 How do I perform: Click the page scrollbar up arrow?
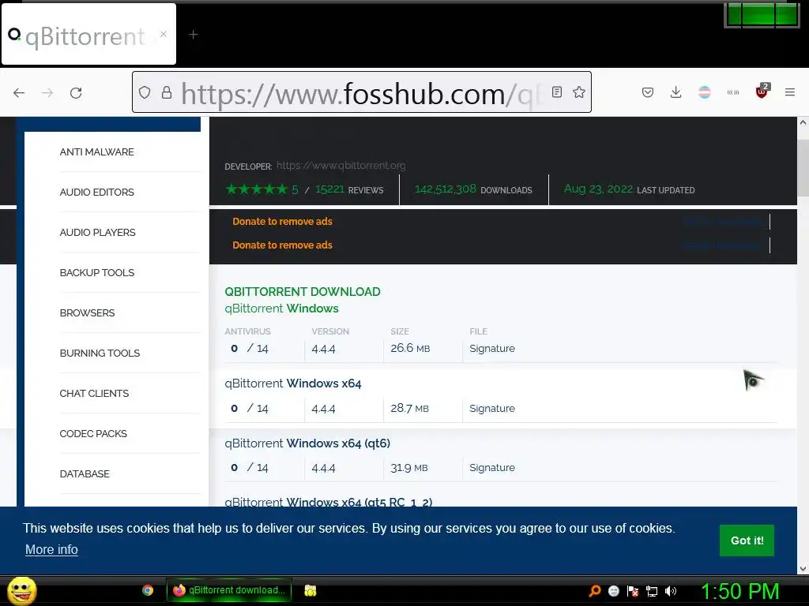[x=803, y=122]
